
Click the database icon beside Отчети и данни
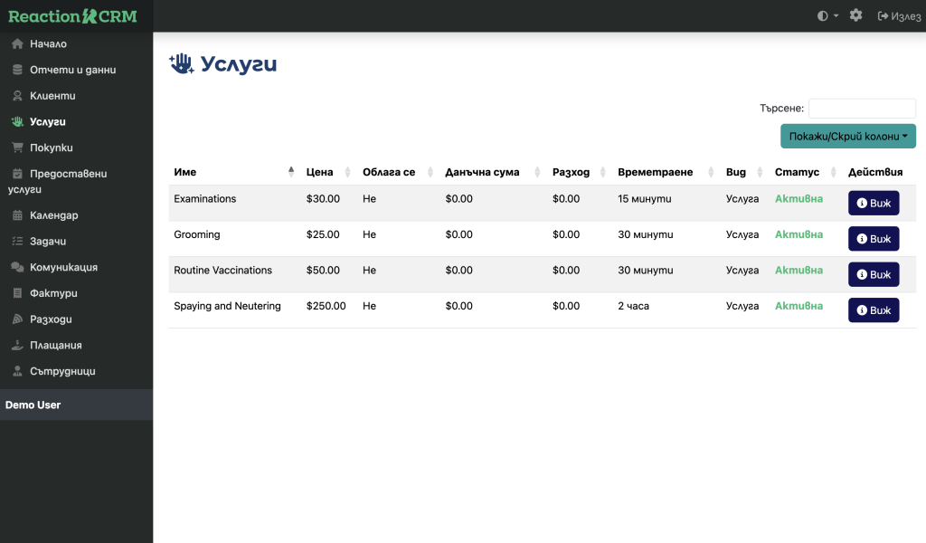17,70
